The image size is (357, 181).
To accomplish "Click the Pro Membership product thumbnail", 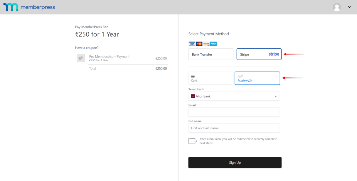I will point(81,58).
